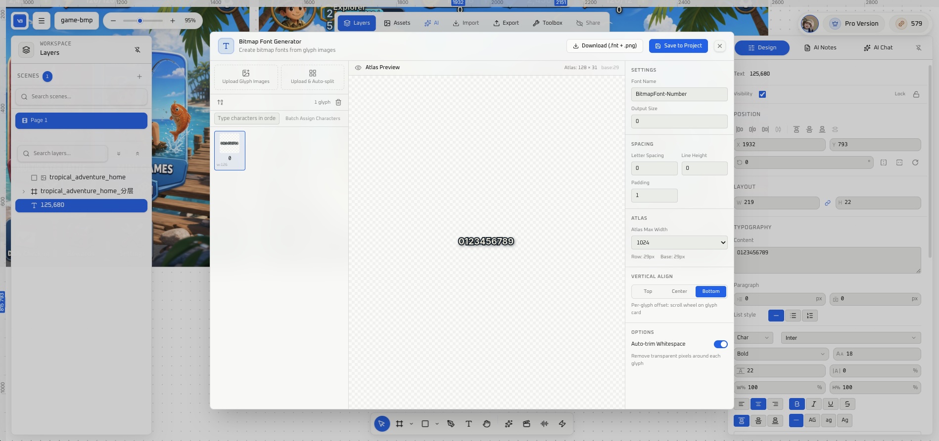This screenshot has height=441, width=939.
Task: Add a new scene with plus icon
Action: point(140,77)
